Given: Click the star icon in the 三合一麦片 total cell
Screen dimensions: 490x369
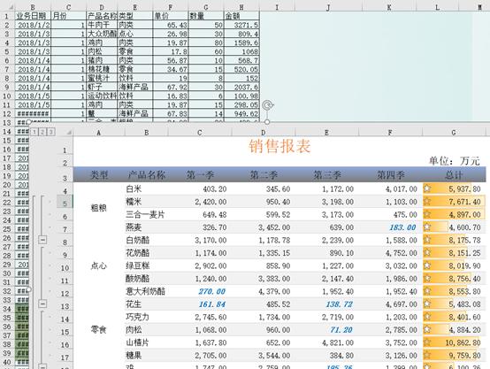Looking at the screenshot, I should pyautogui.click(x=427, y=214).
